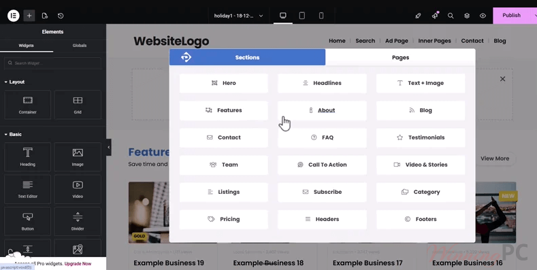537x270 pixels.
Task: Switch to mobile view icon
Action: tap(321, 16)
